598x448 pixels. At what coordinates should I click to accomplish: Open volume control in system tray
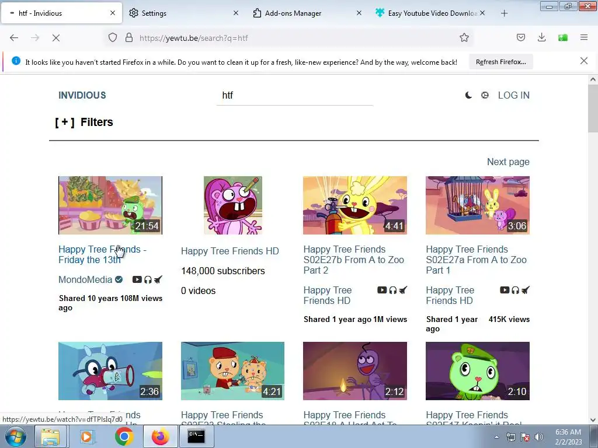[539, 437]
